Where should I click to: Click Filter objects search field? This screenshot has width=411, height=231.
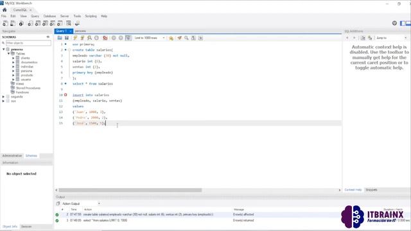point(28,43)
